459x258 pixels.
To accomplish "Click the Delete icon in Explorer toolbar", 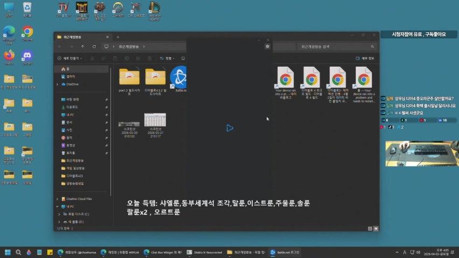I will pyautogui.click(x=150, y=59).
